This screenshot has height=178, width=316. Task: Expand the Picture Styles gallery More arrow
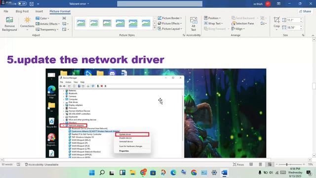[155, 28]
